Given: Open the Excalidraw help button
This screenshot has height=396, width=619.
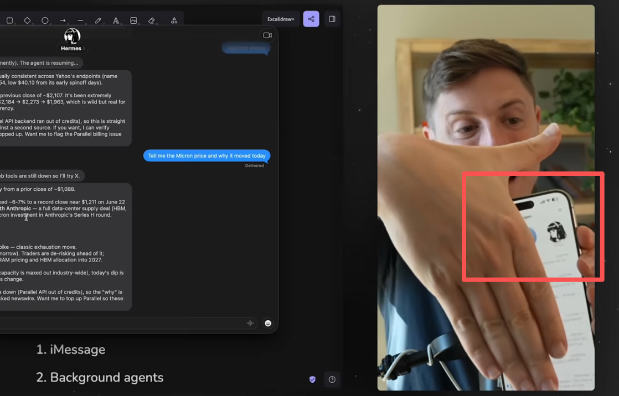Looking at the screenshot, I should [332, 379].
